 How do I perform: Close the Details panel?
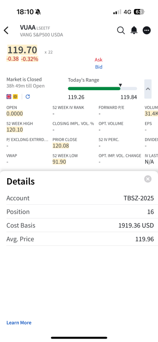148,179
